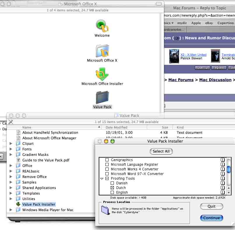The height and width of the screenshot is (230, 235).
Task: Launch the Microsoft Office Installer icon
Action: [x=102, y=74]
